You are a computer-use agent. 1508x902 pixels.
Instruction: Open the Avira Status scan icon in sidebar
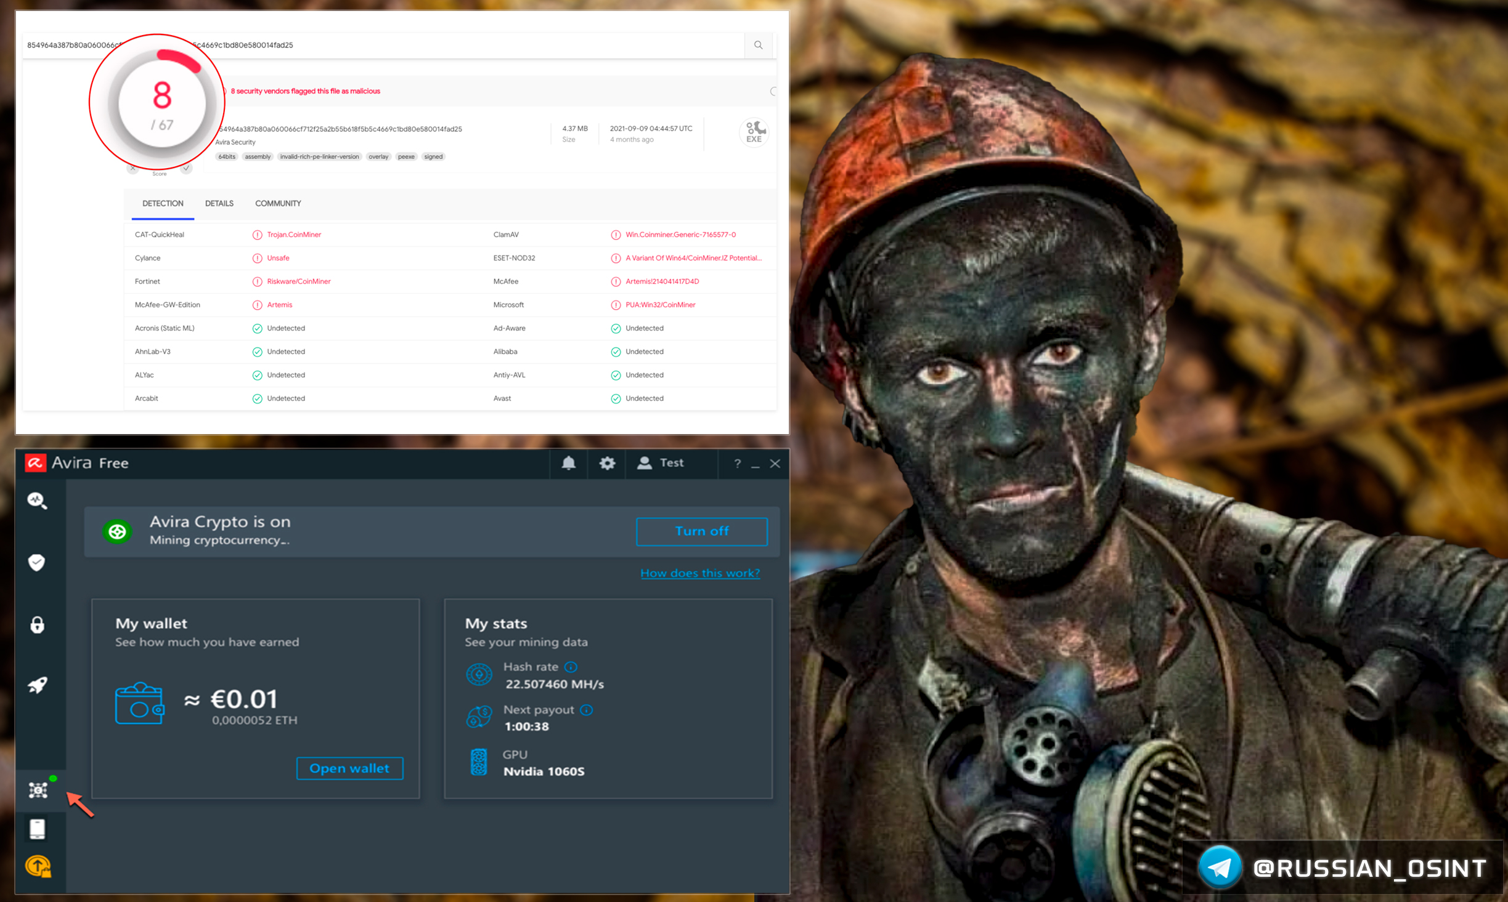pos(38,501)
